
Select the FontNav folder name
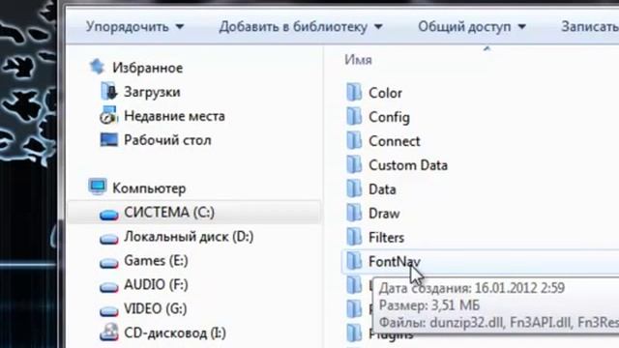click(x=395, y=262)
